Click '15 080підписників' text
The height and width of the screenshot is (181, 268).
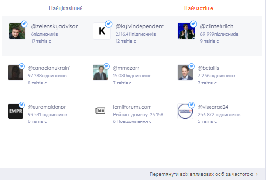132,76
